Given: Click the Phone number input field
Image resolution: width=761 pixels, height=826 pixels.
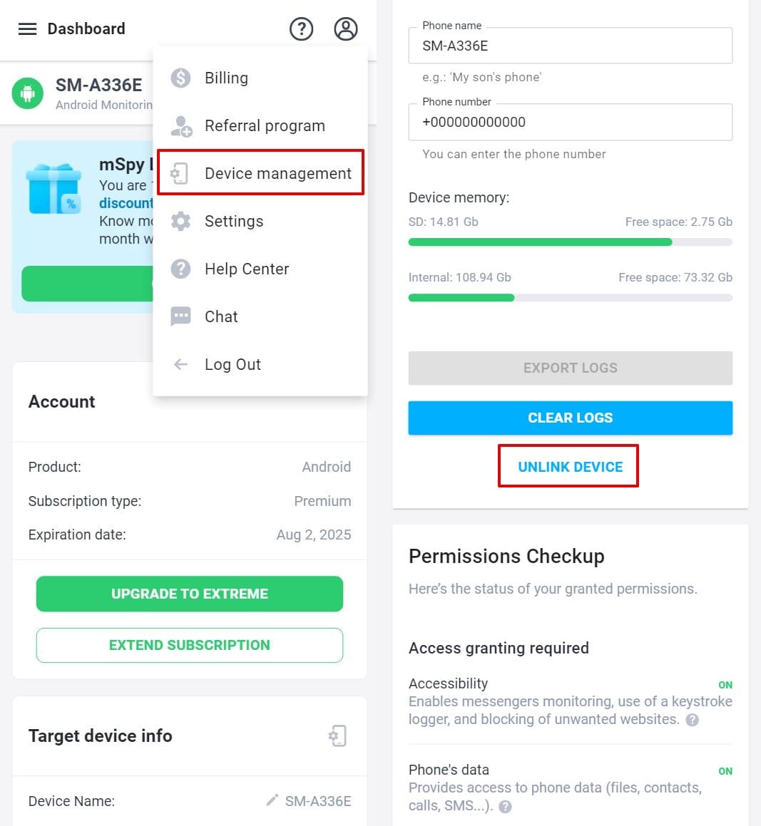Looking at the screenshot, I should pyautogui.click(x=571, y=122).
